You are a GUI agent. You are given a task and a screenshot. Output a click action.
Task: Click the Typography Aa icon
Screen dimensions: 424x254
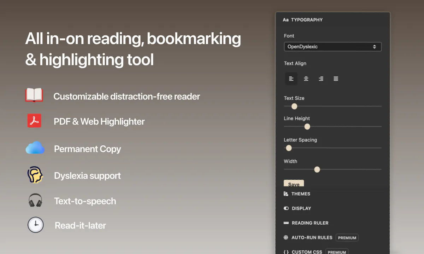coord(286,20)
